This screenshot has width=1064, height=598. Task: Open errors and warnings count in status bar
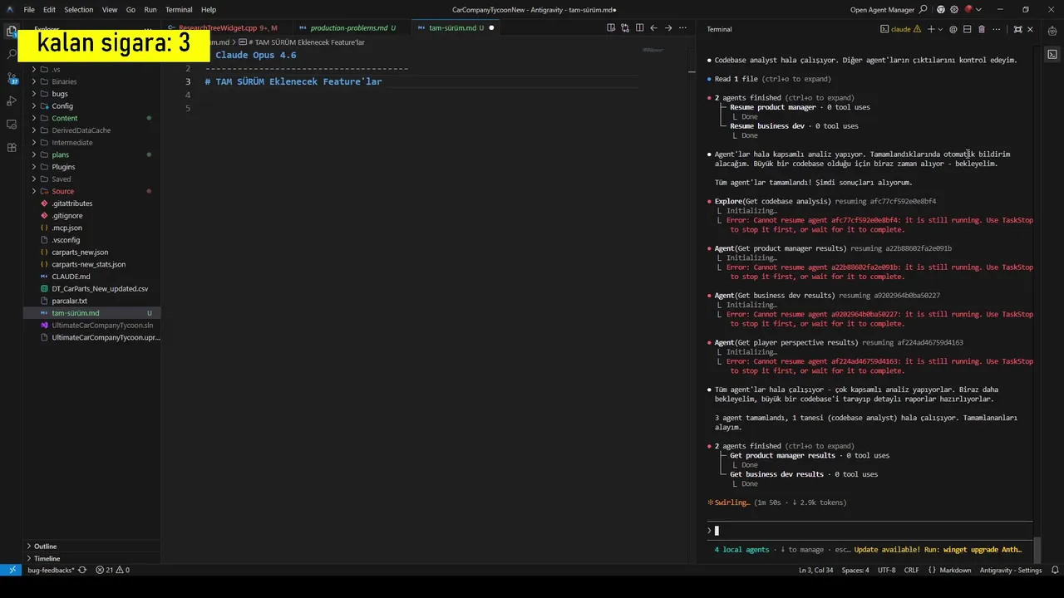click(112, 570)
